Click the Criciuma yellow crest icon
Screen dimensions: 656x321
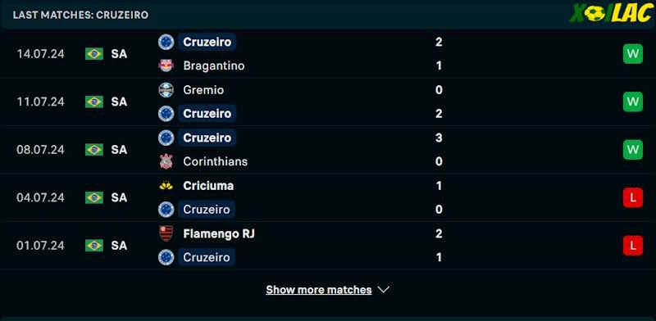(x=166, y=186)
